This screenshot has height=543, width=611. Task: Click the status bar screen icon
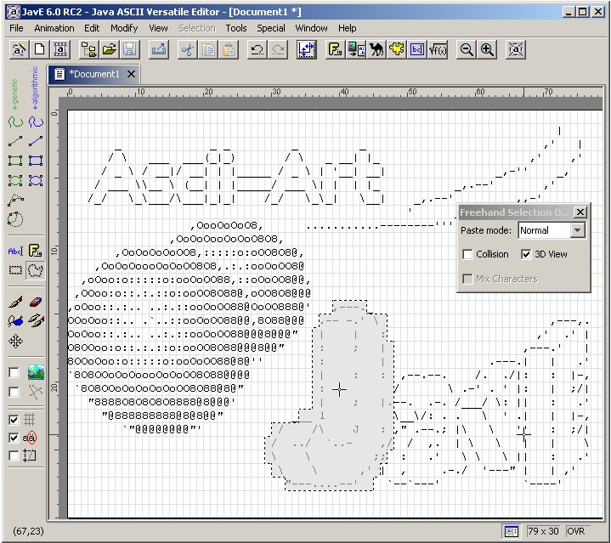click(x=512, y=531)
